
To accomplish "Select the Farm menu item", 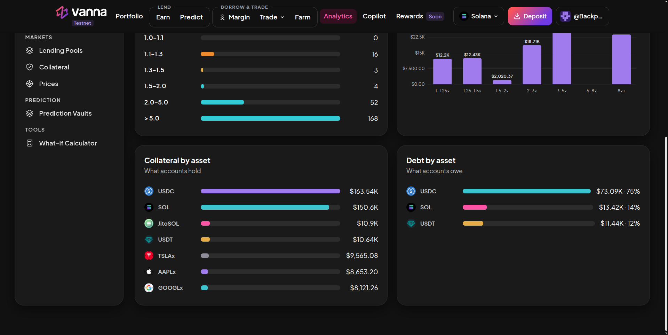I will coord(303,17).
